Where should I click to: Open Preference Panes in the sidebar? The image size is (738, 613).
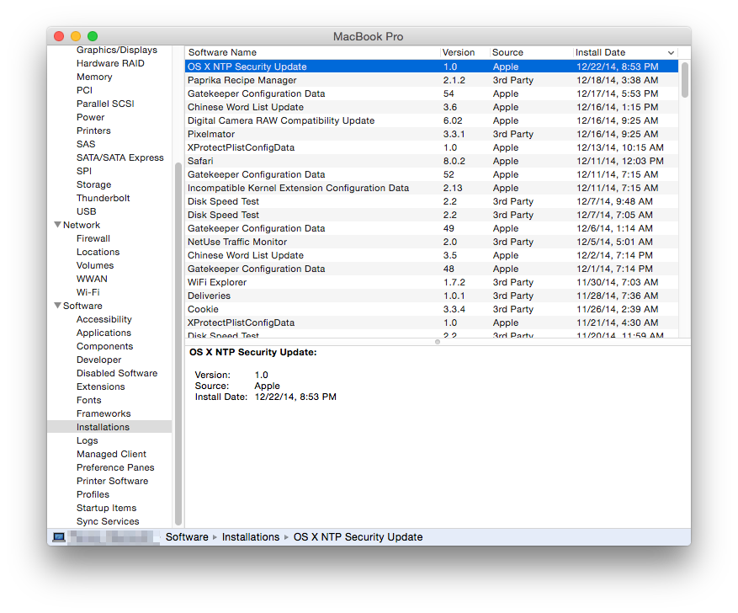click(x=115, y=467)
